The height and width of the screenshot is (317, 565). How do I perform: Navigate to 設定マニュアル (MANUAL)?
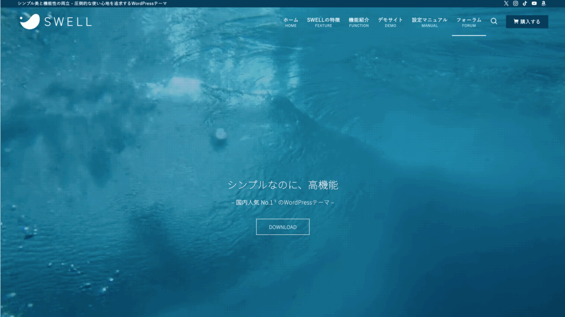coord(429,22)
